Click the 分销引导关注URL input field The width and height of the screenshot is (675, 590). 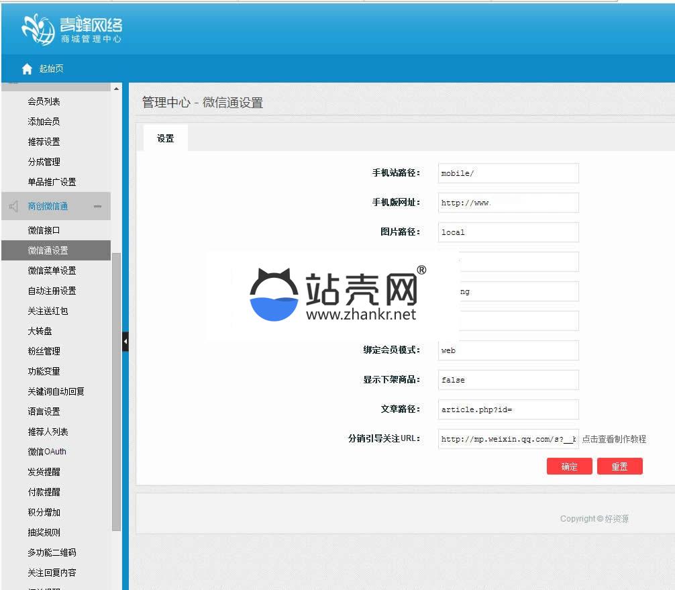508,439
